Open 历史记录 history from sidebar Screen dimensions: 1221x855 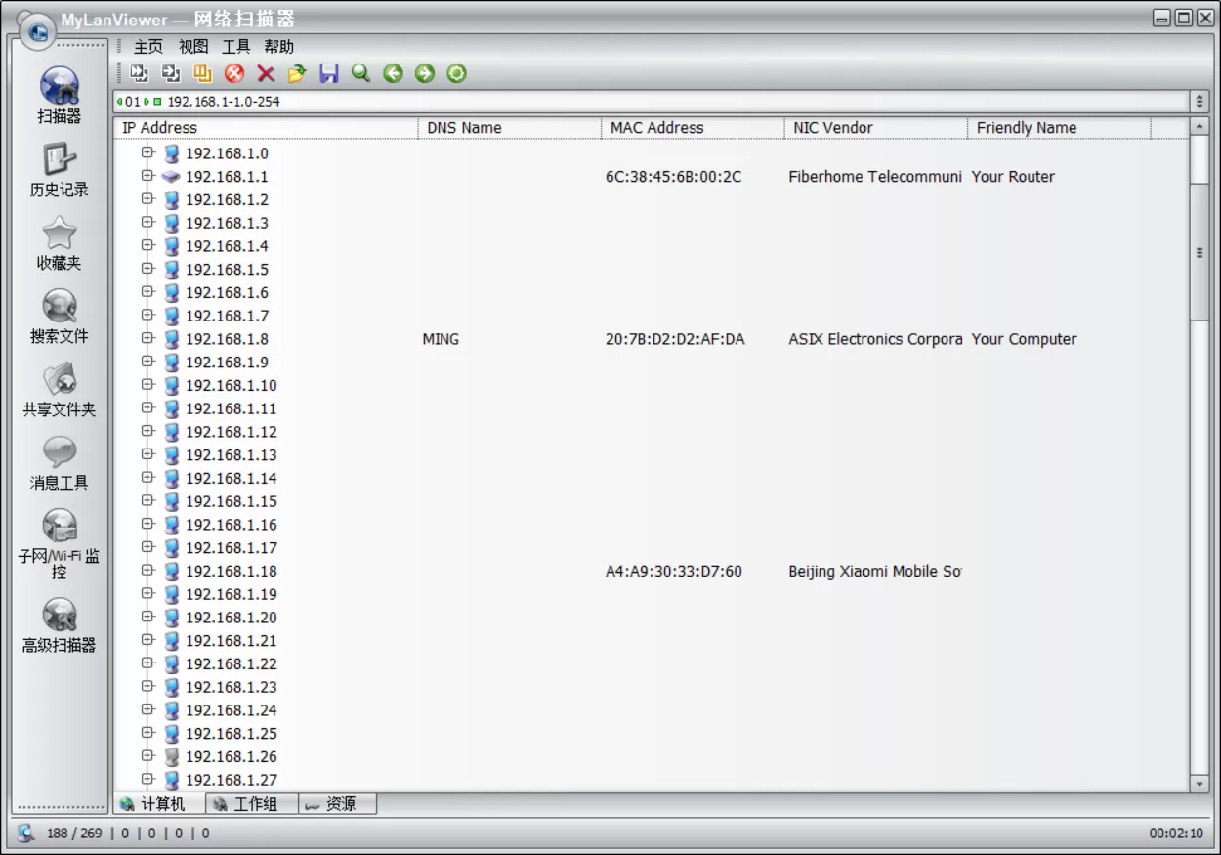pos(60,169)
